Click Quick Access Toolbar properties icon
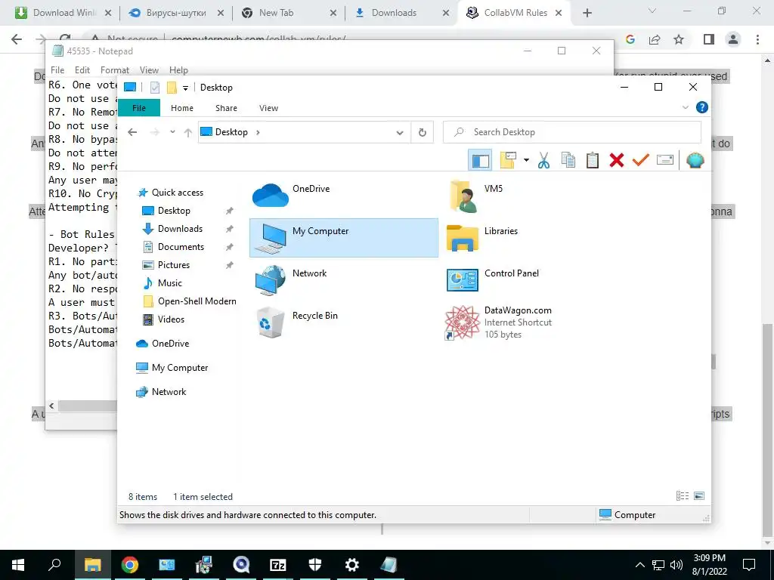Screen dimensions: 774x580 click(x=155, y=88)
